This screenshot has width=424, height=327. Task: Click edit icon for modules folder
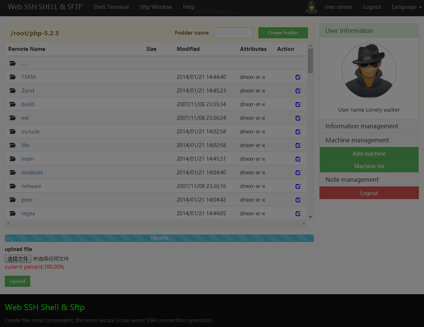coord(298,173)
